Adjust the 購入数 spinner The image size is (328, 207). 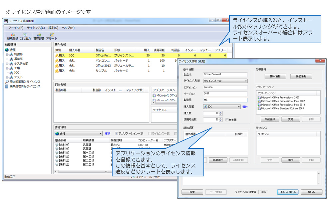coord(221,113)
